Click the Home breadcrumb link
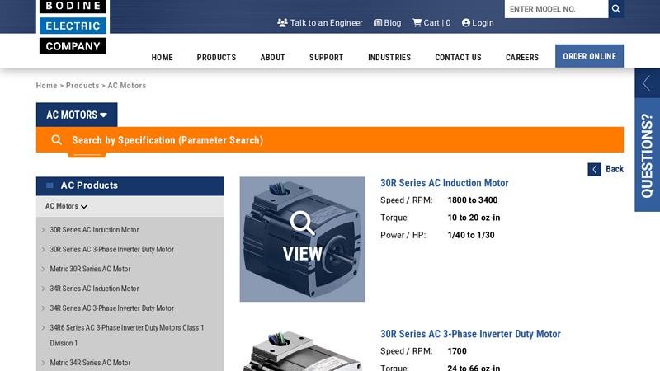The width and height of the screenshot is (660, 371). pos(46,86)
